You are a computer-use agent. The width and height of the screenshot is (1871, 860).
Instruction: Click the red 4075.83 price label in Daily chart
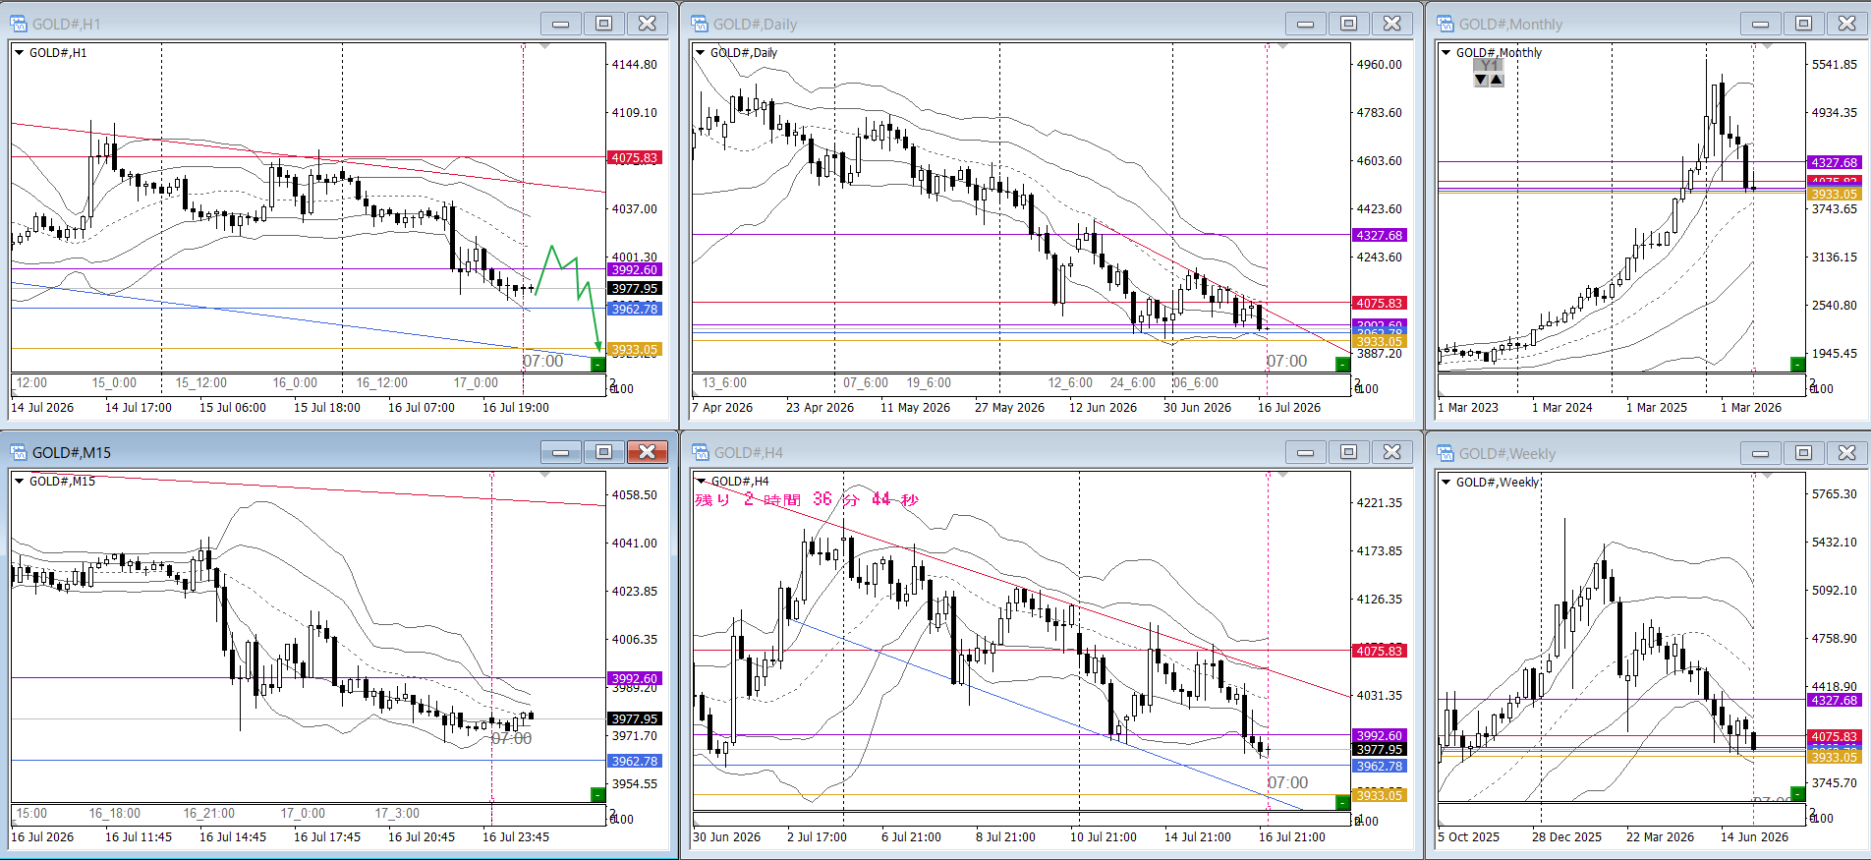point(1380,304)
